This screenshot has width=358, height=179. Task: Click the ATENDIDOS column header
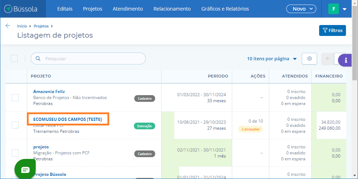295,76
